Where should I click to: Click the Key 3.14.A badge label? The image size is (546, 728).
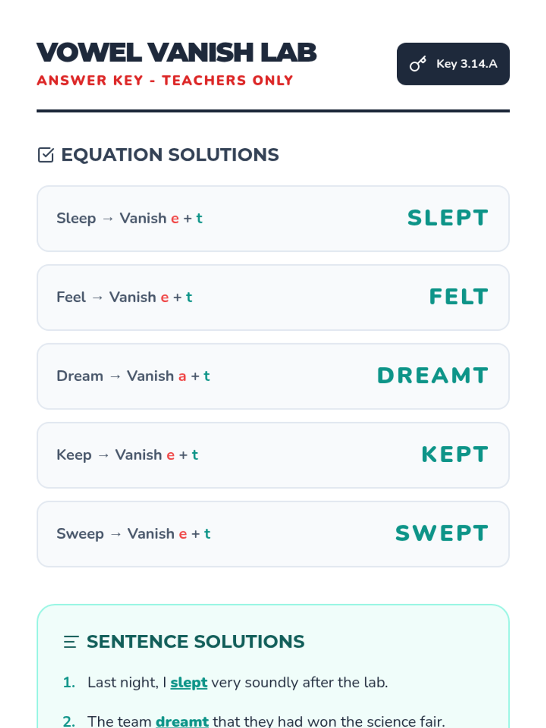466,64
